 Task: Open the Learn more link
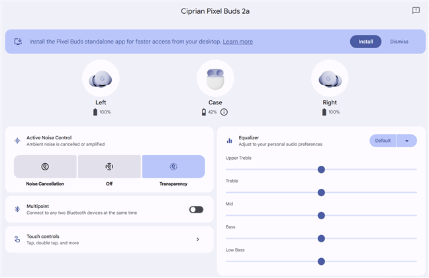click(238, 42)
